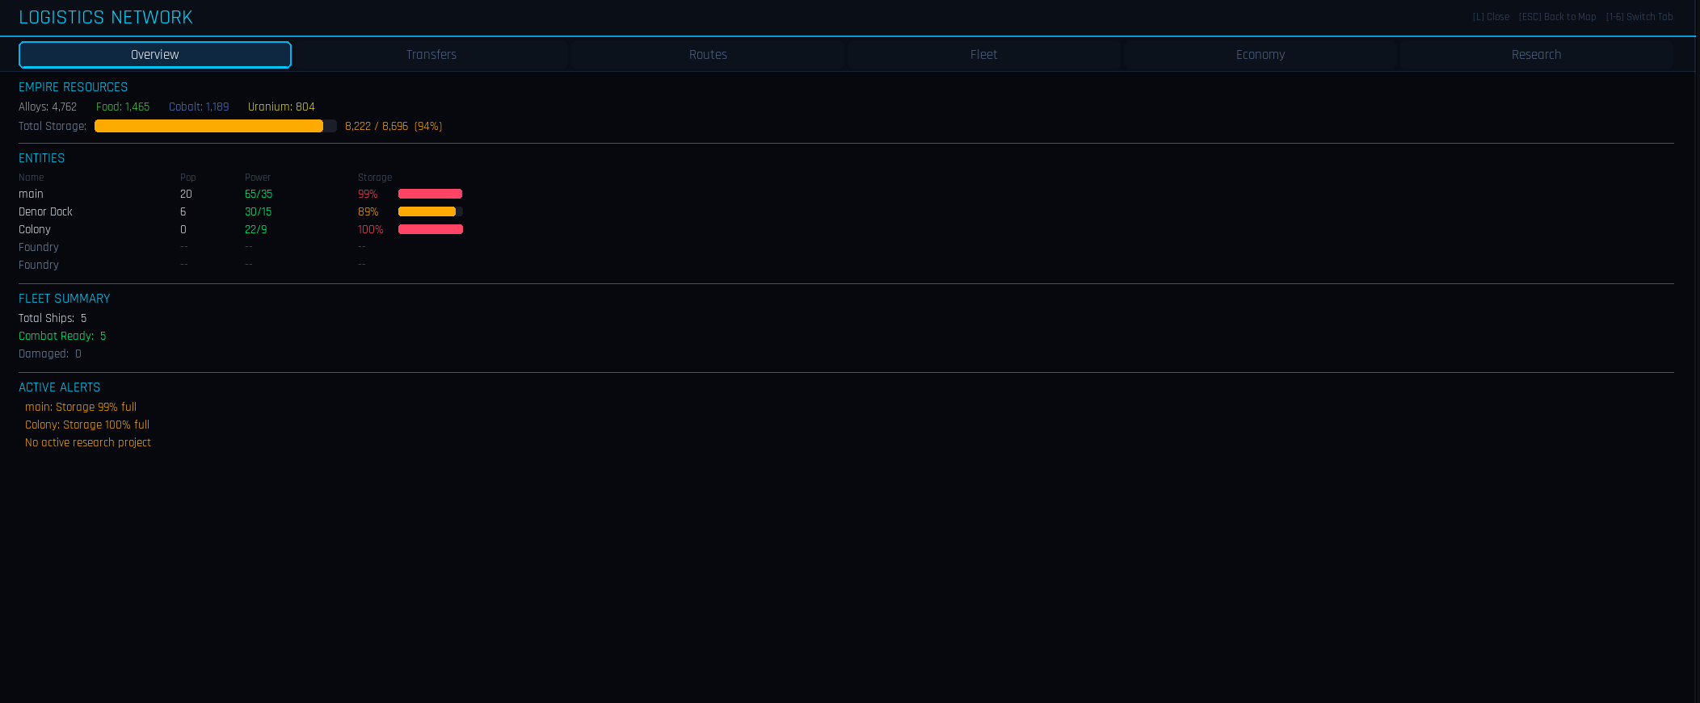
Task: Click the 8,222 / 8,696 (94%) storage readout
Action: pyautogui.click(x=393, y=126)
